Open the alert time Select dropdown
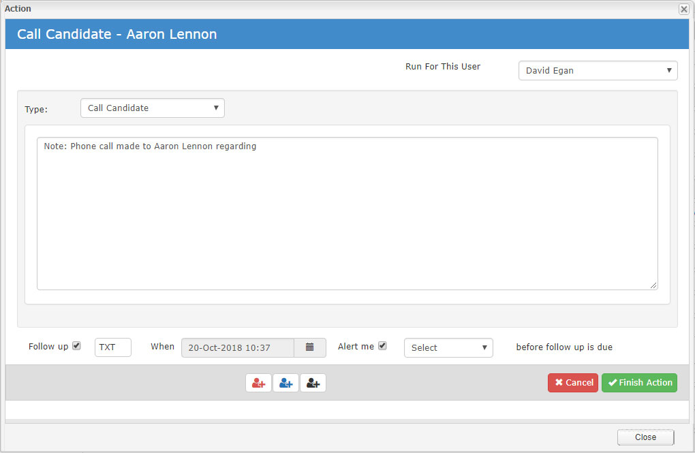 (x=448, y=348)
